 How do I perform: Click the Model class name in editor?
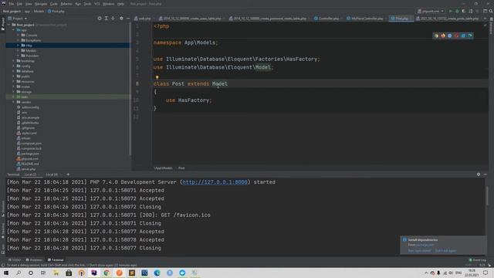point(219,84)
